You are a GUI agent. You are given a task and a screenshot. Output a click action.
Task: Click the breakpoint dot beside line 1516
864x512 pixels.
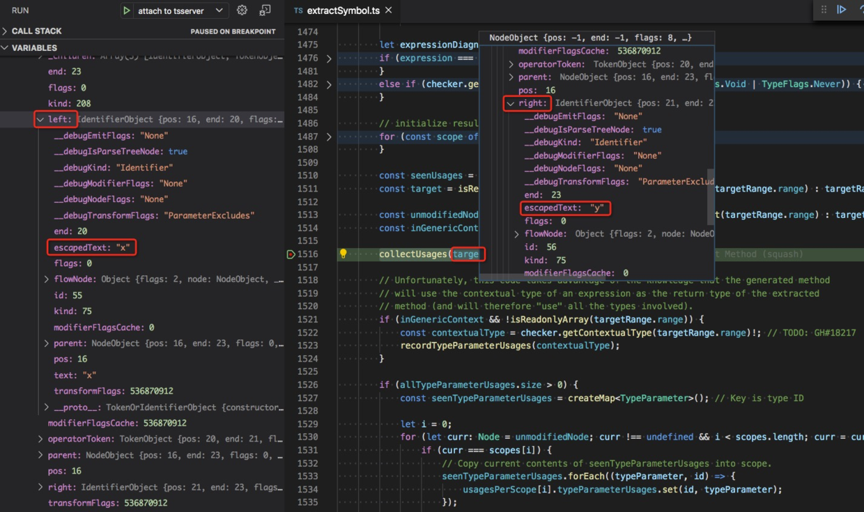click(x=292, y=254)
